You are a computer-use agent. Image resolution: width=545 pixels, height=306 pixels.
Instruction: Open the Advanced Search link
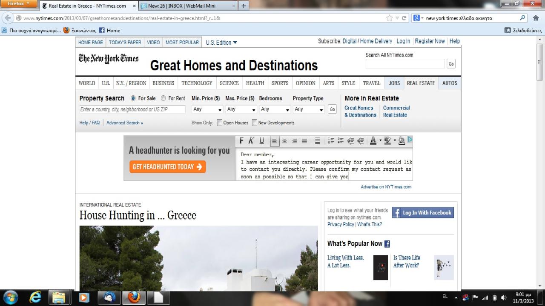tap(124, 123)
